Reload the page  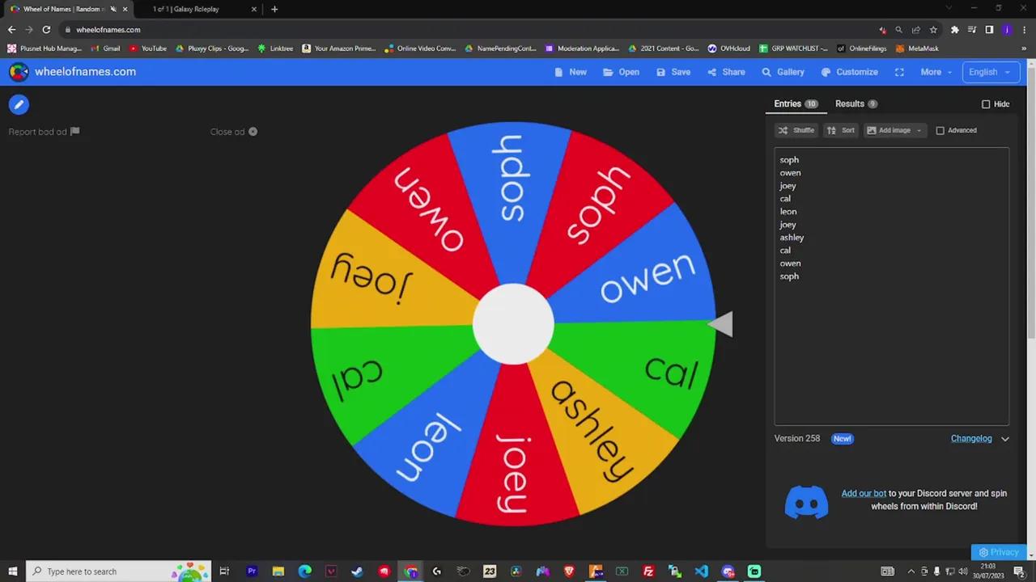click(x=46, y=30)
